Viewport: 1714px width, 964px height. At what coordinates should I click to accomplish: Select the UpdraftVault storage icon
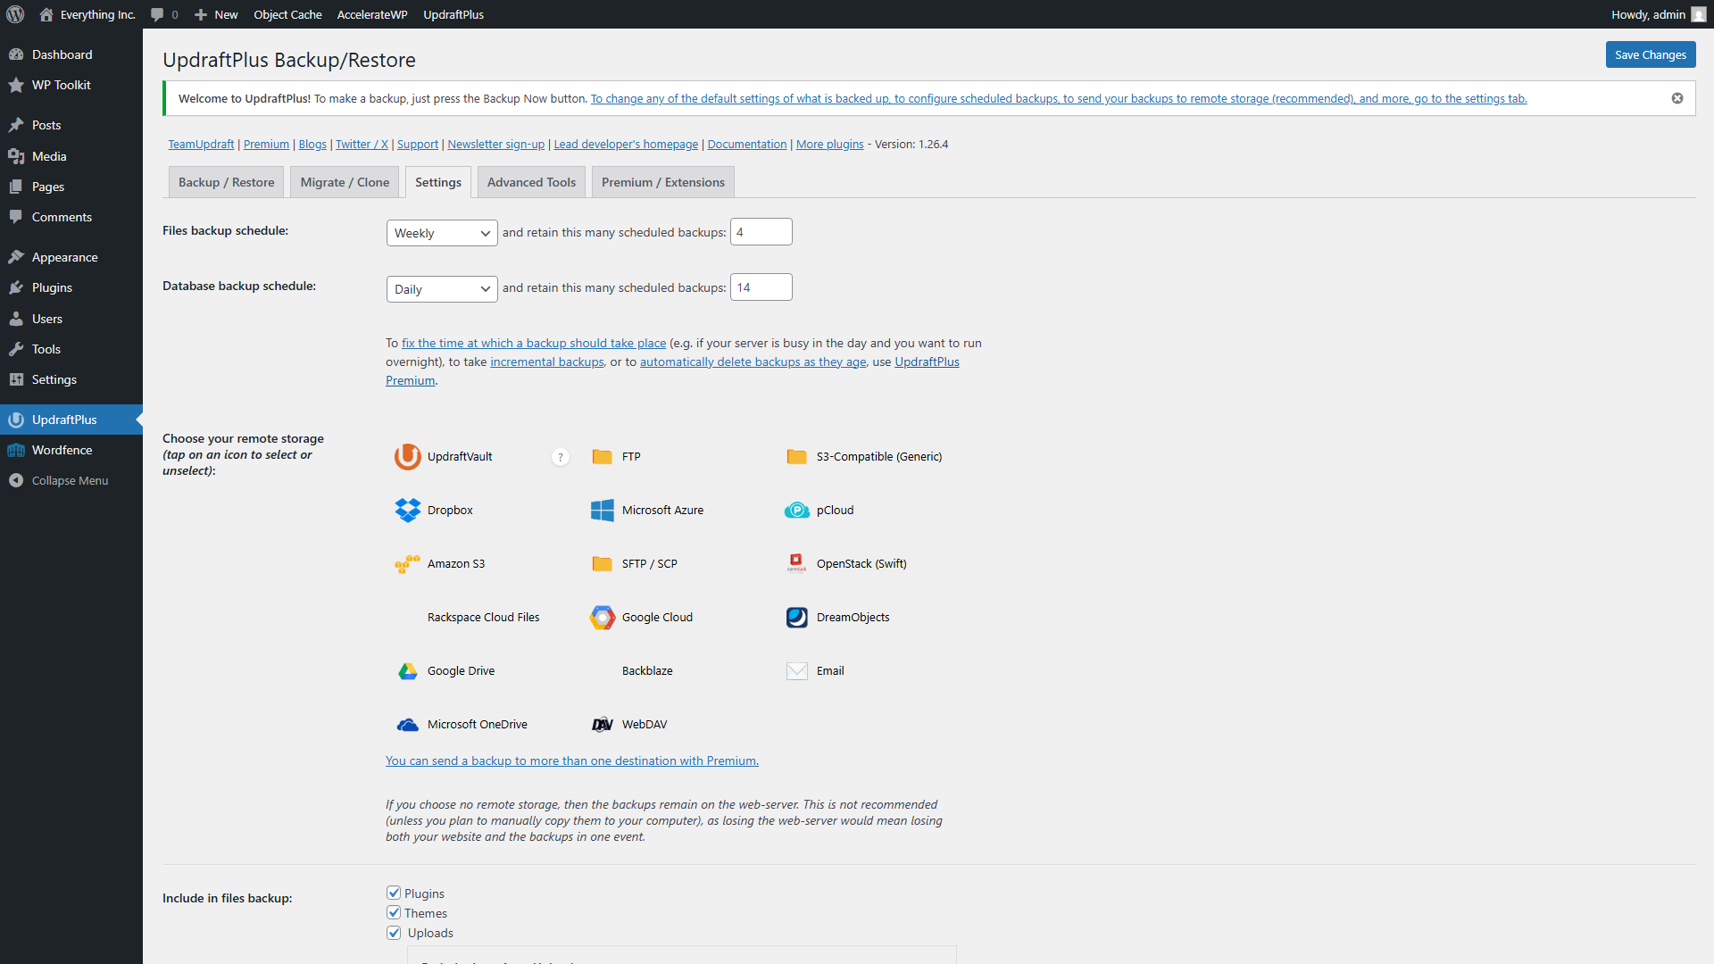(408, 456)
